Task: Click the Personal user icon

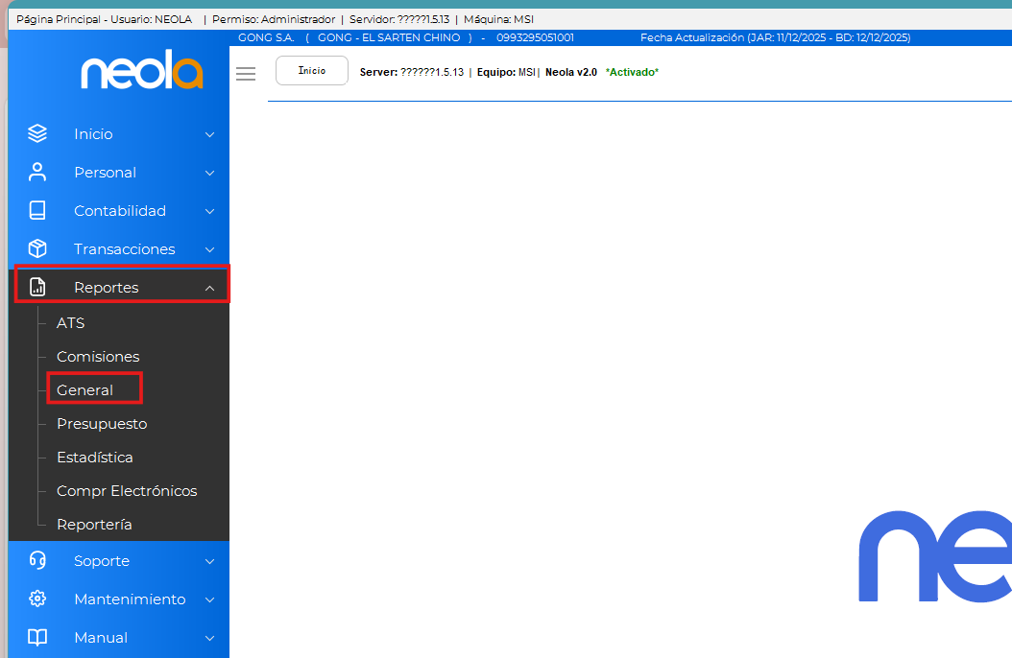Action: (37, 173)
